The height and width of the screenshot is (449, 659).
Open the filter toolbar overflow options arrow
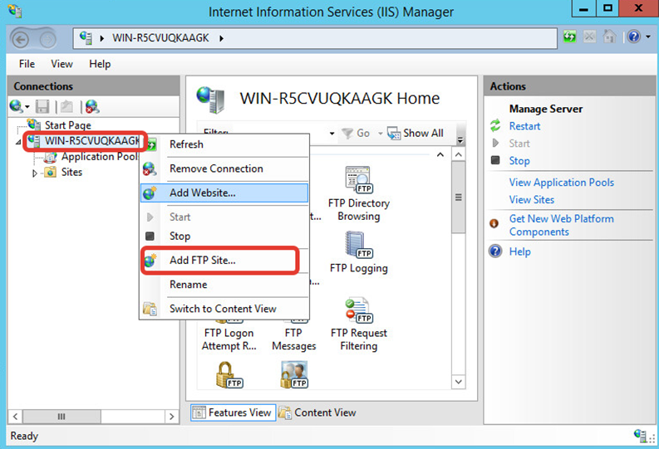(460, 139)
